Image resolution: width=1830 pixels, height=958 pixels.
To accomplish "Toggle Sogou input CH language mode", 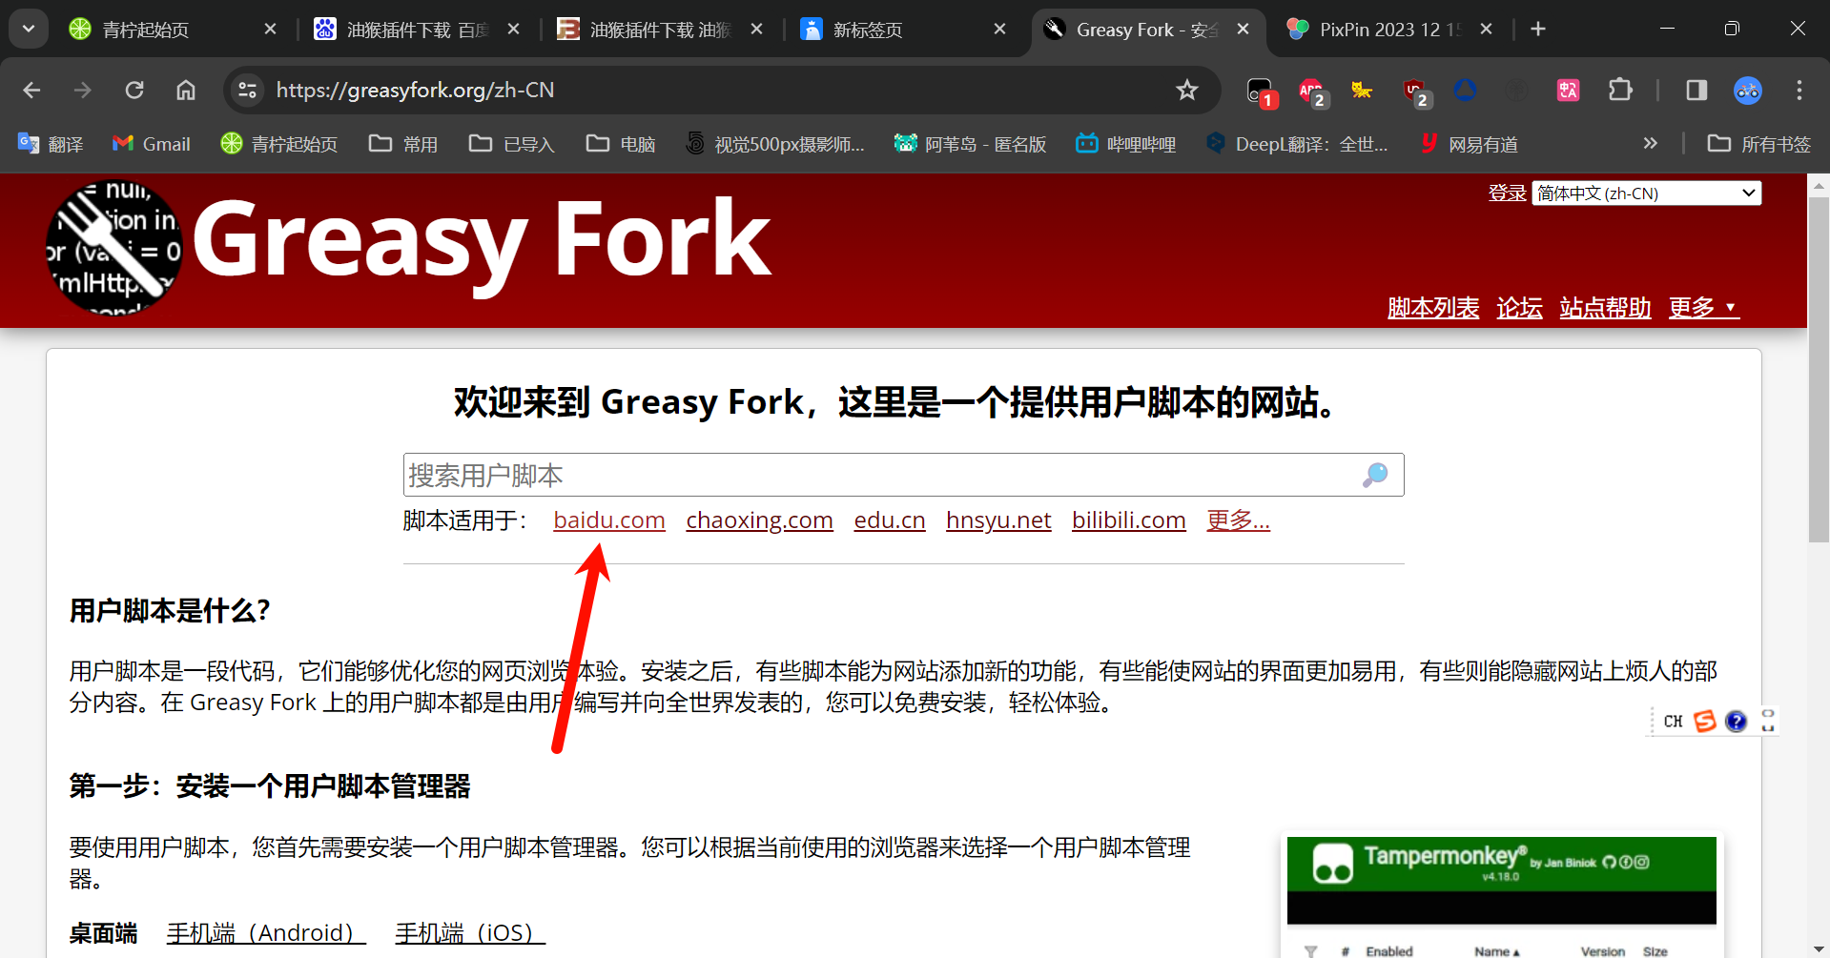I will point(1673,722).
